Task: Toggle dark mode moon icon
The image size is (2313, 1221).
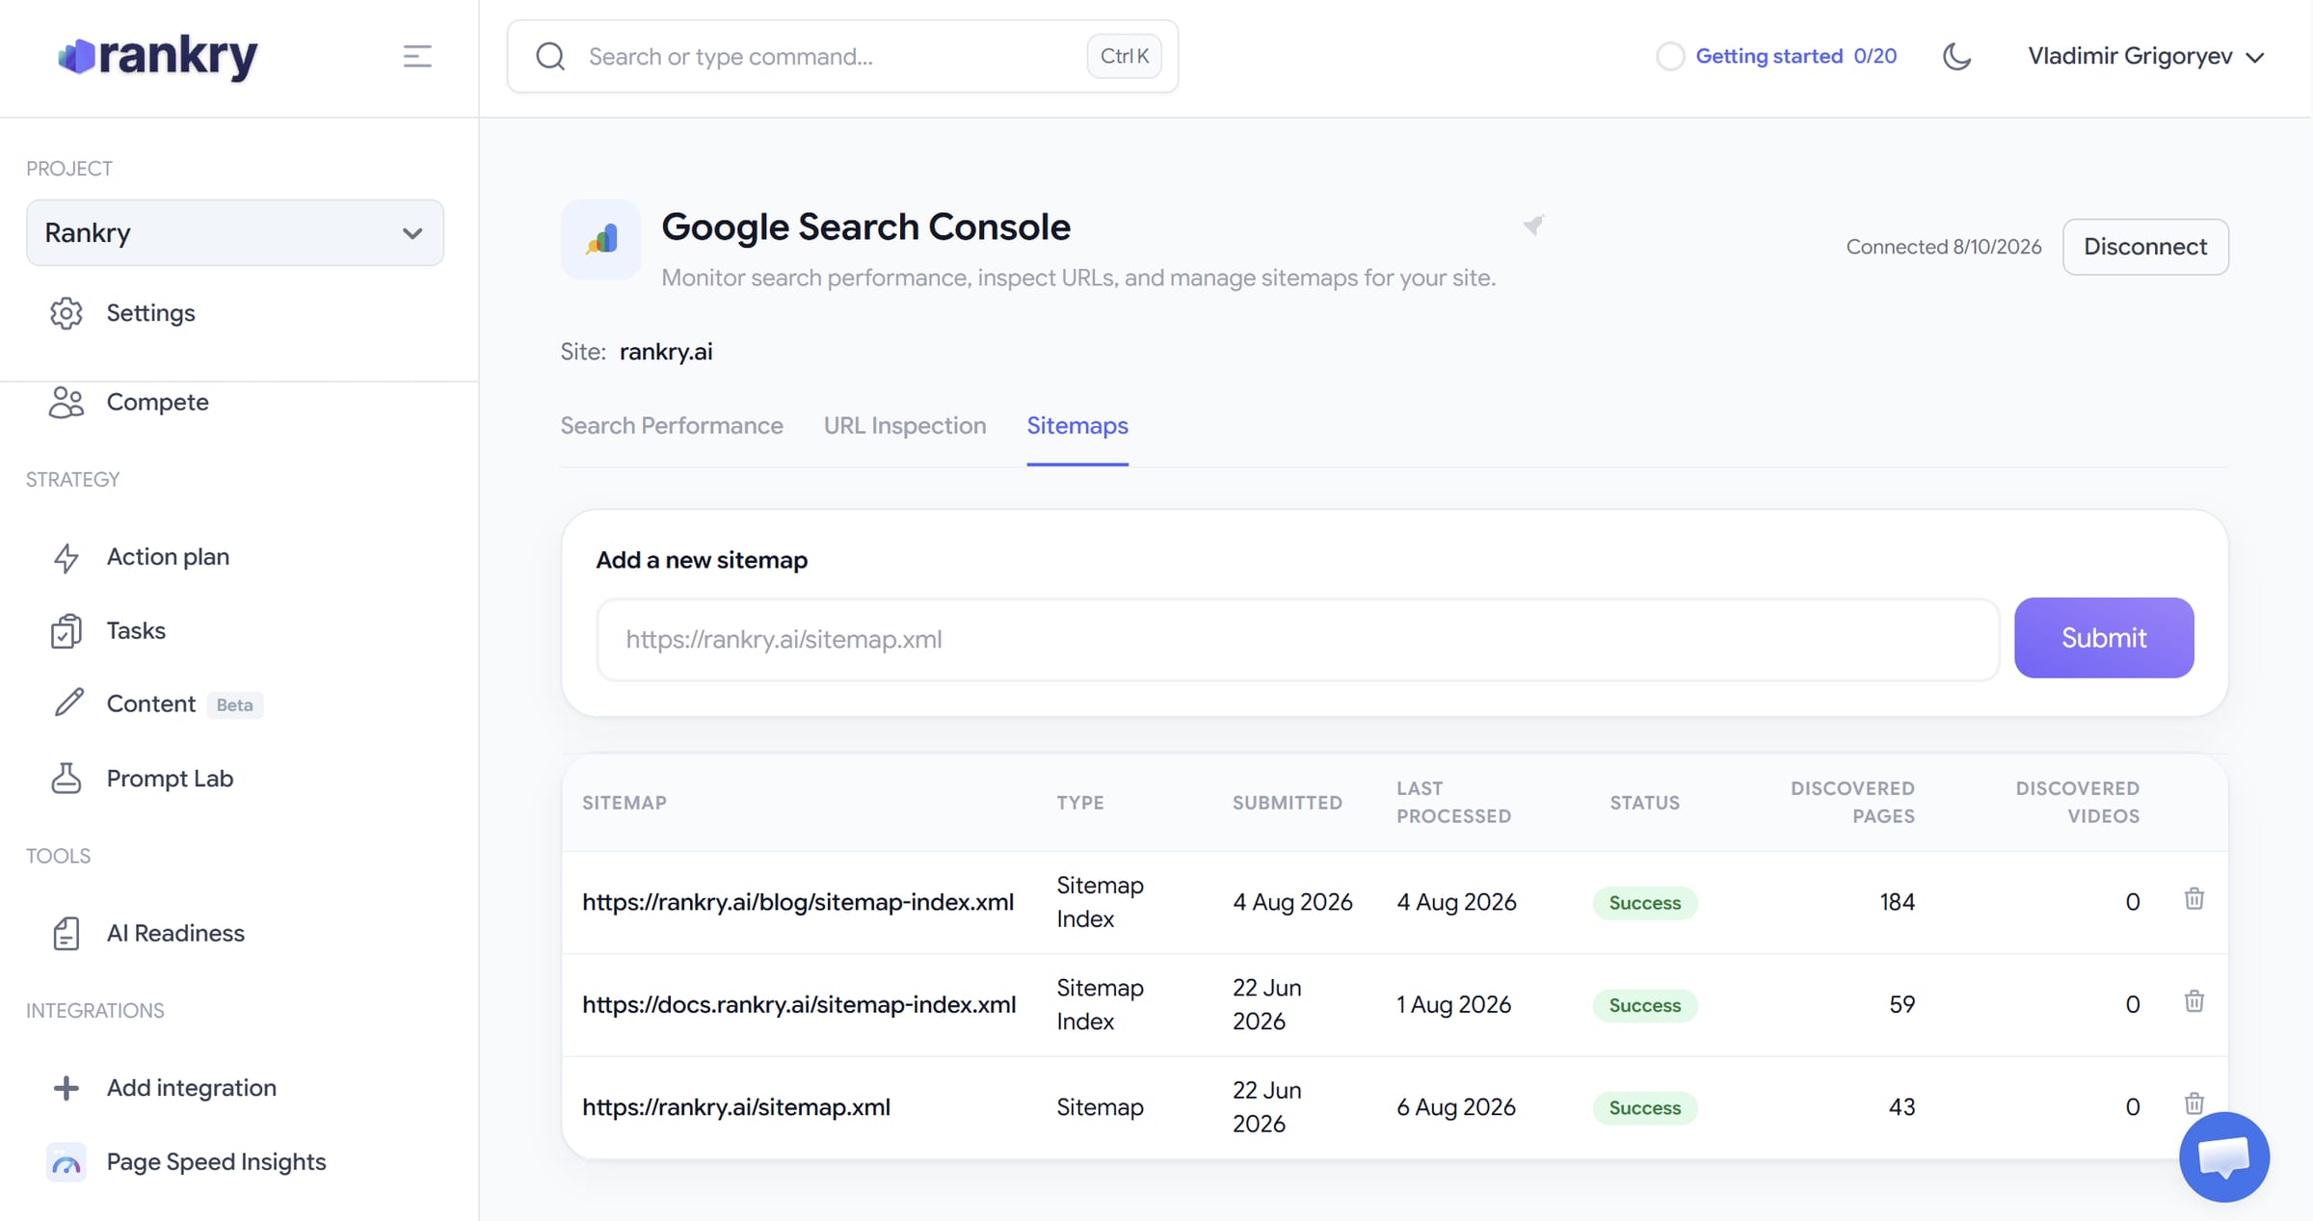Action: coord(1956,57)
